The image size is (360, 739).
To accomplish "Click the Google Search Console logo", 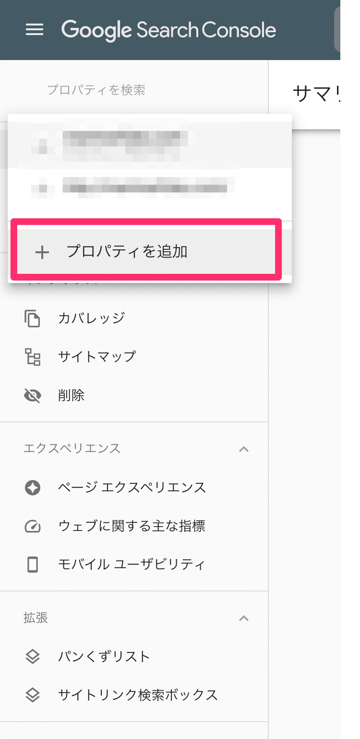I will pos(168,30).
